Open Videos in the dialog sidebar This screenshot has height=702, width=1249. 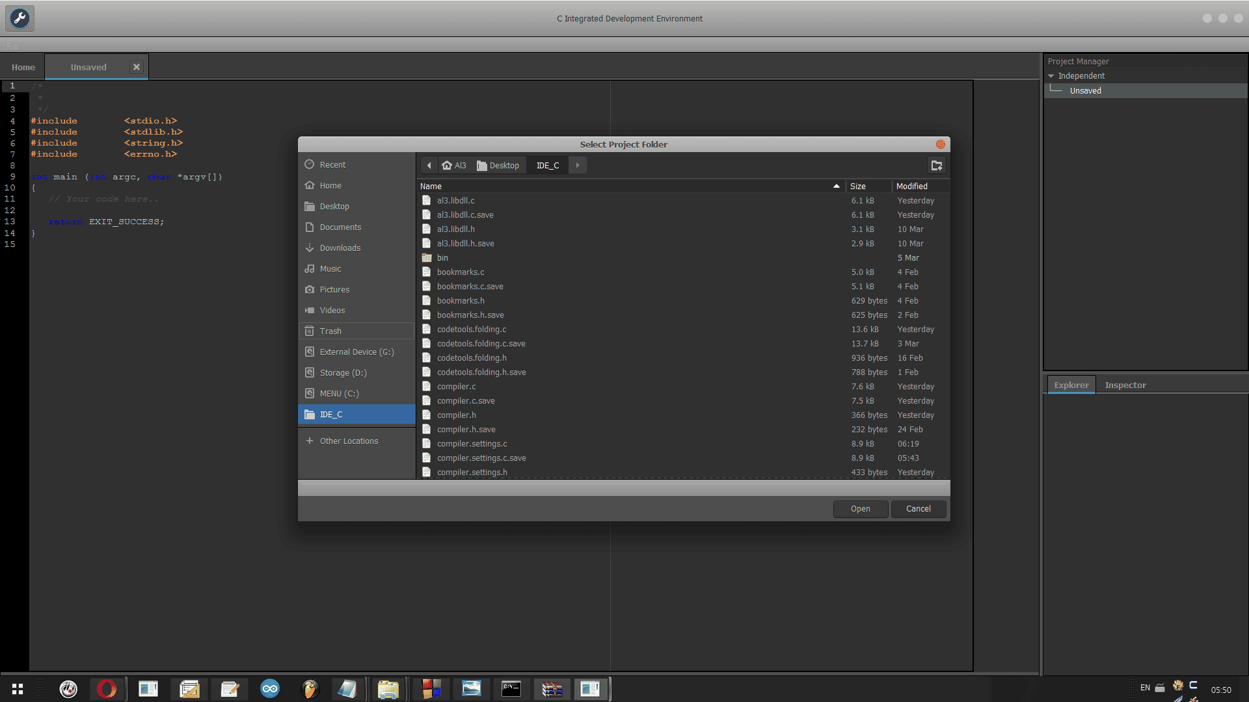[356, 310]
